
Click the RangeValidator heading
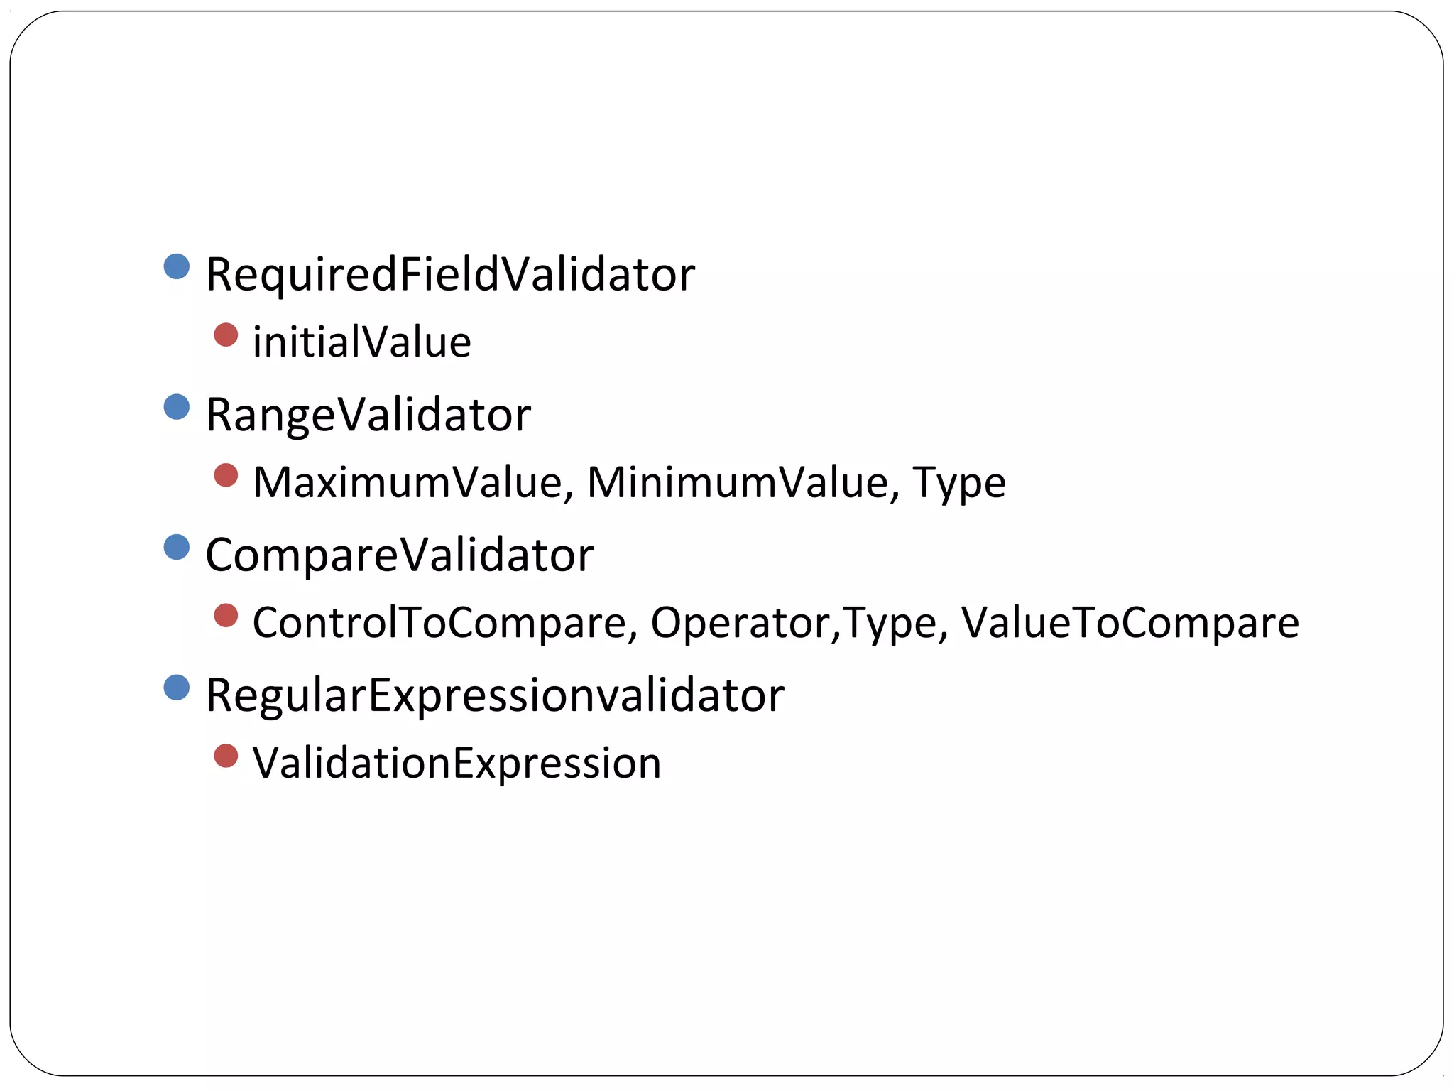pos(368,416)
